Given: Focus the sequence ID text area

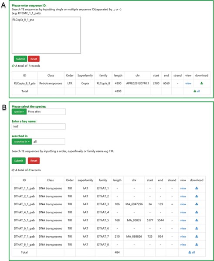Looking at the screenshot, I should tap(46, 35).
